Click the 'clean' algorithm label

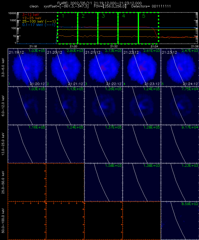pyautogui.click(x=34, y=6)
